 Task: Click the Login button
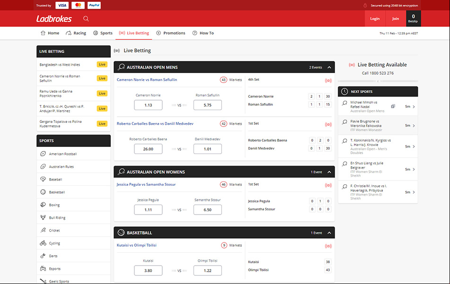point(375,18)
